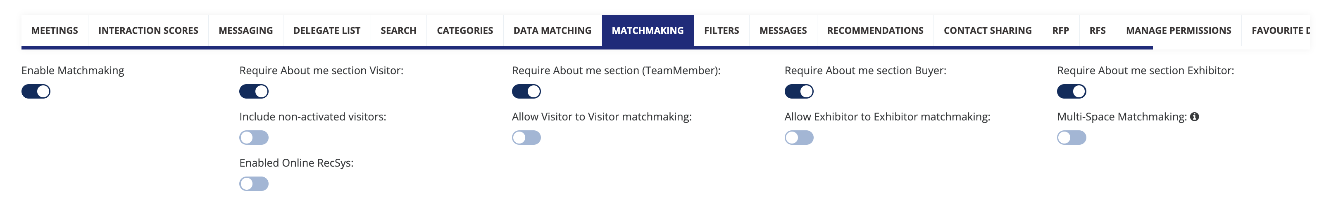Turn off Require About me section Buyer
1343x212 pixels.
coord(799,92)
